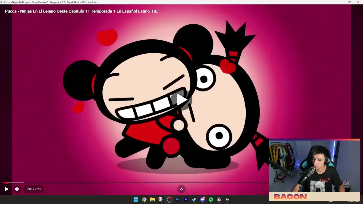Expand the panel with the up chevron button
The height and width of the screenshot is (204, 363).
tap(181, 189)
